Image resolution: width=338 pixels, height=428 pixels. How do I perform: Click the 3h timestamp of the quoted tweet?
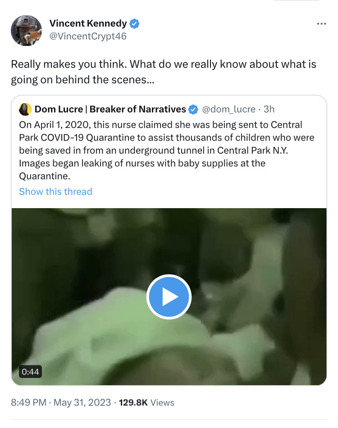pos(269,109)
